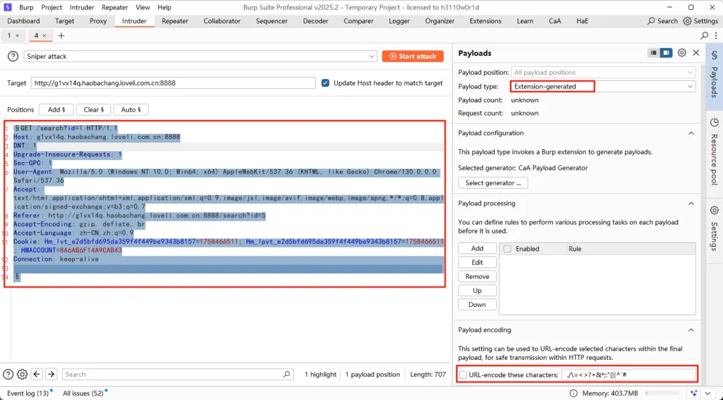This screenshot has height=400, width=723.
Task: Switch to the Extensions tab
Action: (x=485, y=21)
